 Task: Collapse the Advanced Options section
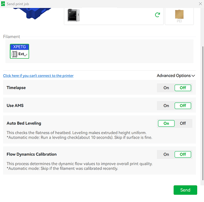(176, 76)
